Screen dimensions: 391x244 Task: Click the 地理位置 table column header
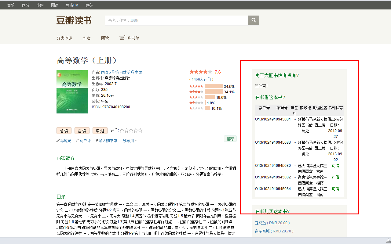tap(320, 108)
